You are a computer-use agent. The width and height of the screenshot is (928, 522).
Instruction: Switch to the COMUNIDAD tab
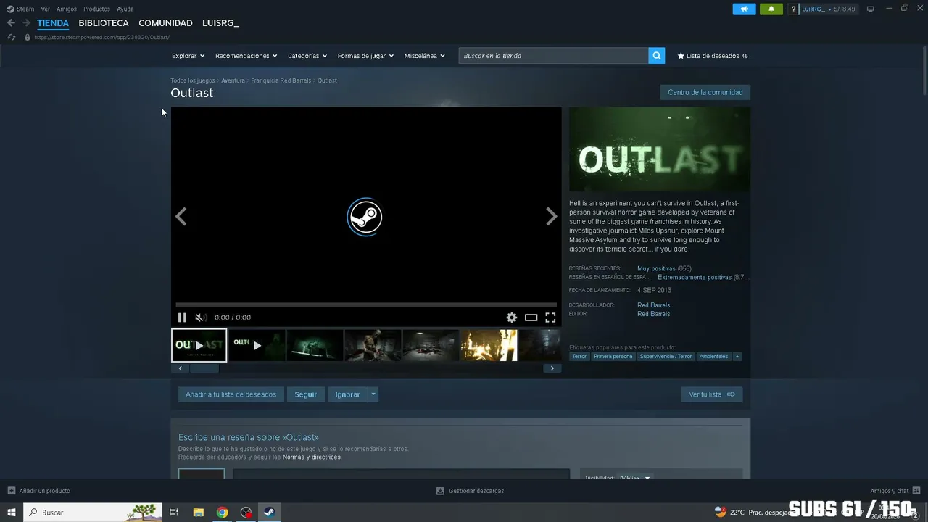point(165,23)
